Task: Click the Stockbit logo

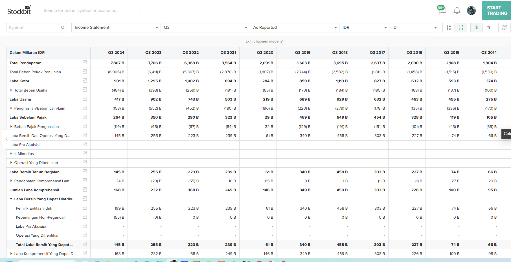Action: click(x=19, y=10)
